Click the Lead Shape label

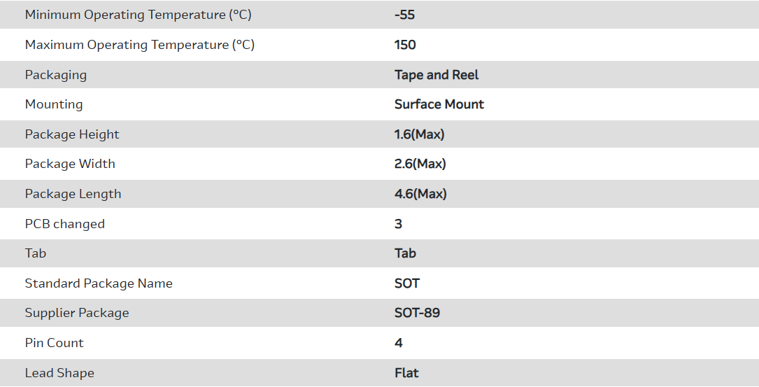pyautogui.click(x=59, y=373)
